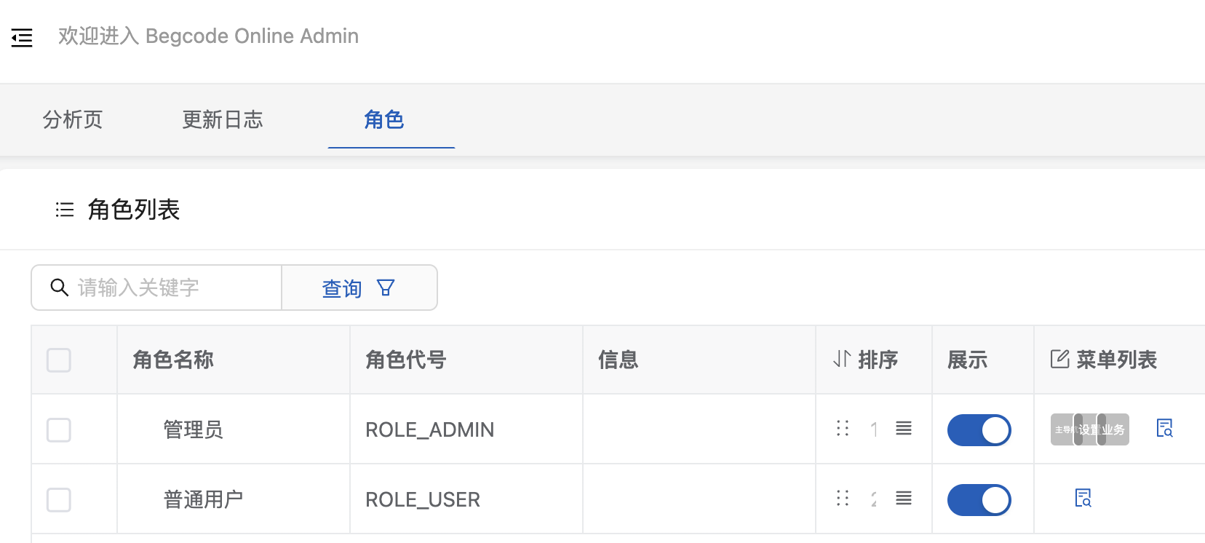The image size is (1205, 543).
Task: Click the list icon beside 角色列表 title
Action: point(65,210)
